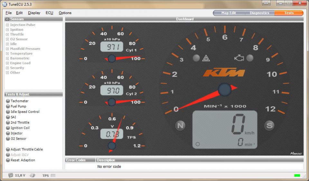Click the engine warning light icon

coord(239,58)
